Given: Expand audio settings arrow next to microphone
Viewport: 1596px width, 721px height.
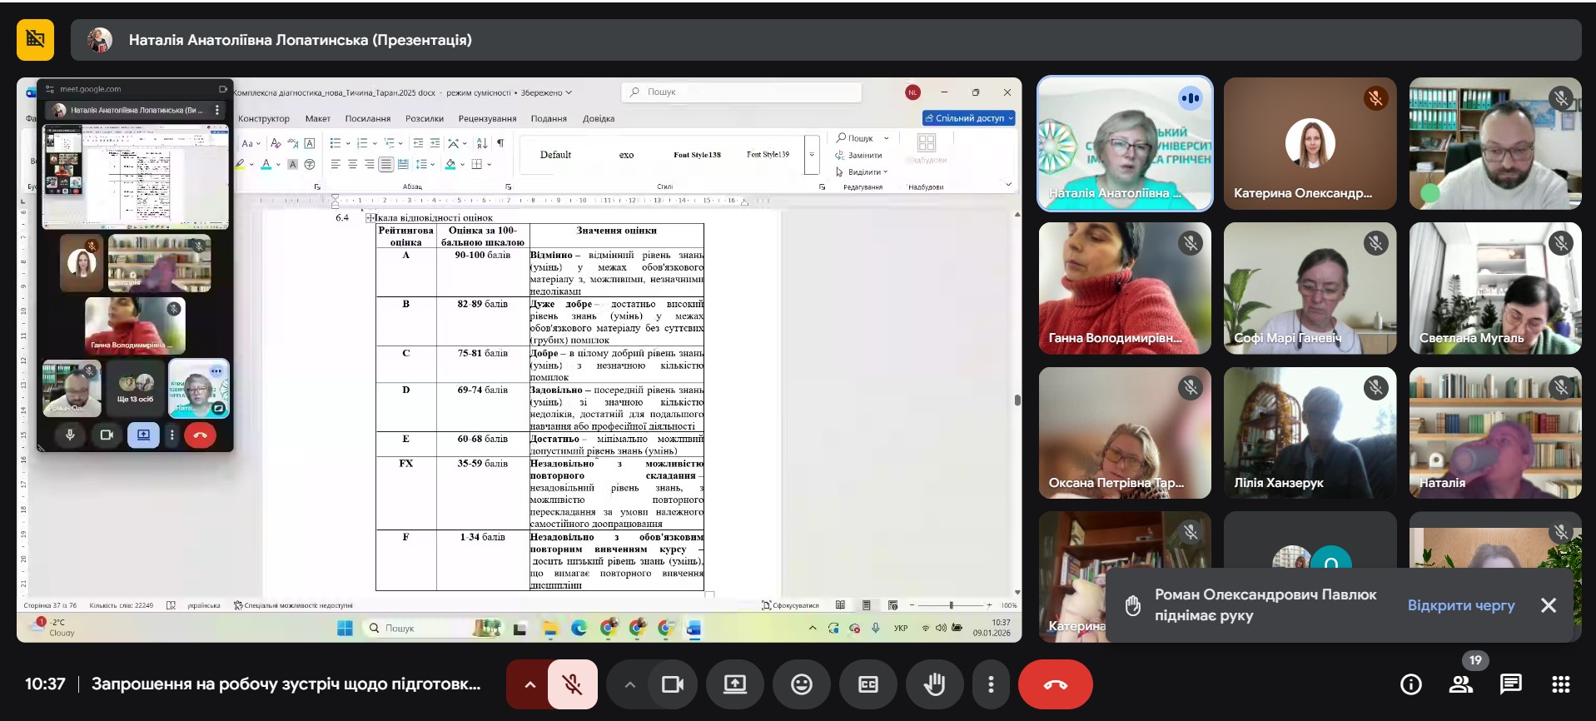Looking at the screenshot, I should pos(530,684).
